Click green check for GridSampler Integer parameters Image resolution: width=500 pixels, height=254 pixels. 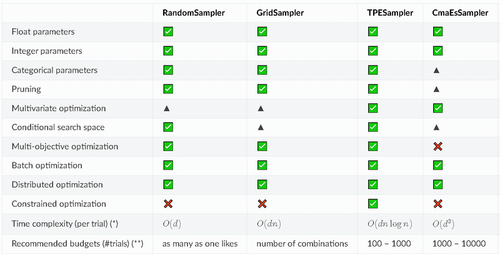262,51
